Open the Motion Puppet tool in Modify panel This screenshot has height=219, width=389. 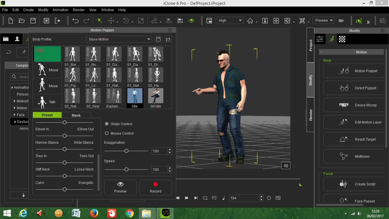click(354, 71)
